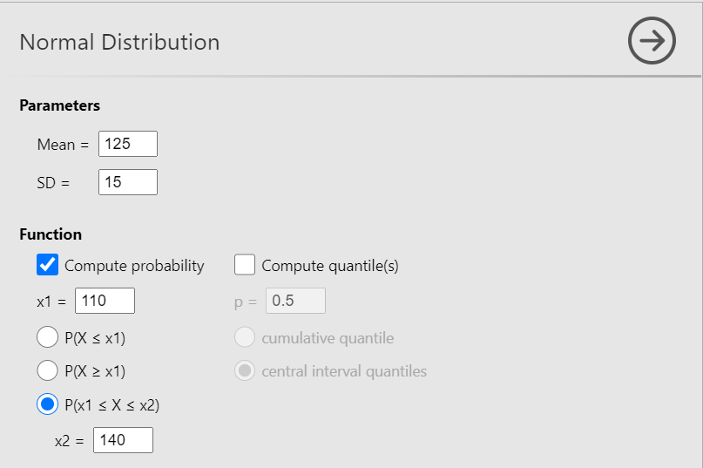The image size is (703, 468).
Task: Click the x2 input box
Action: (123, 440)
